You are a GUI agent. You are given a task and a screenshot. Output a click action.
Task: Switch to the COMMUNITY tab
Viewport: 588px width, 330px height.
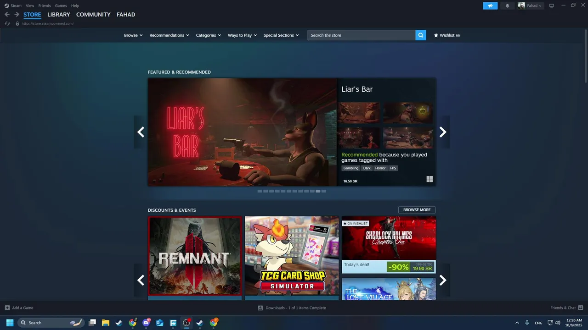(93, 15)
